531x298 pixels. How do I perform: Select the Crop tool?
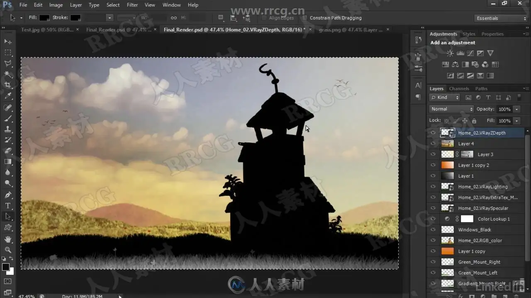(8, 85)
